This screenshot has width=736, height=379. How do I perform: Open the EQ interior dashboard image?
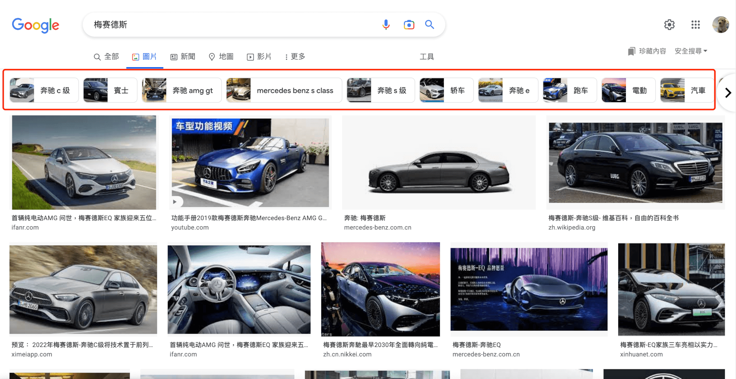[239, 289]
